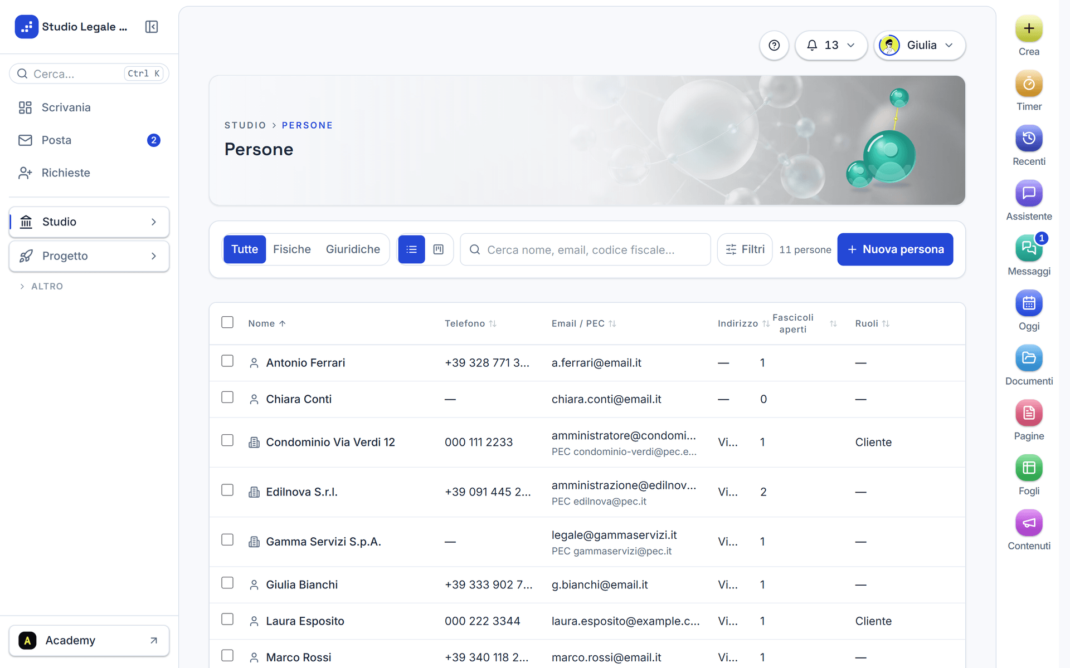The height and width of the screenshot is (668, 1070).
Task: Select the Edilnova S.r.l. checkbox
Action: [x=227, y=490]
